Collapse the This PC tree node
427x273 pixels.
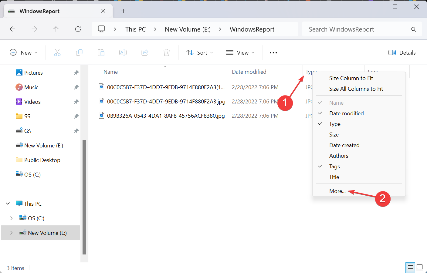click(8, 204)
